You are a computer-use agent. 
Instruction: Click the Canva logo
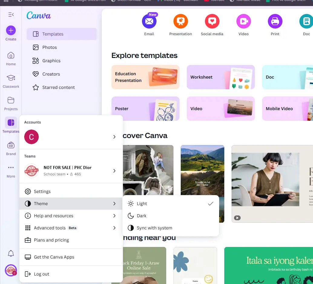38,15
